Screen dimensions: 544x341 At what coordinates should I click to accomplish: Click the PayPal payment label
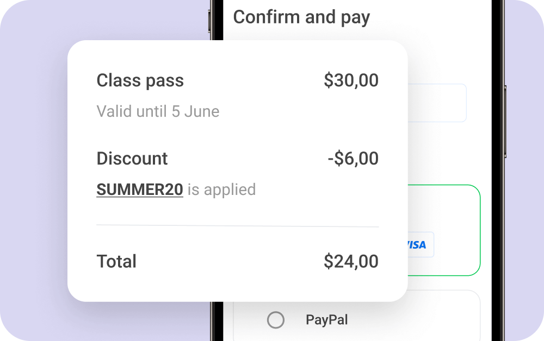[326, 320]
